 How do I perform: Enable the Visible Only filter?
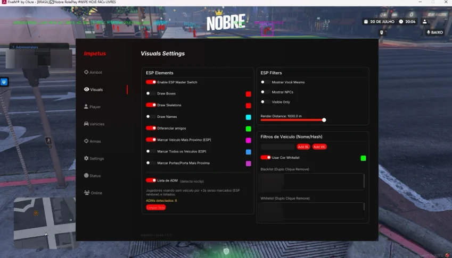point(266,102)
